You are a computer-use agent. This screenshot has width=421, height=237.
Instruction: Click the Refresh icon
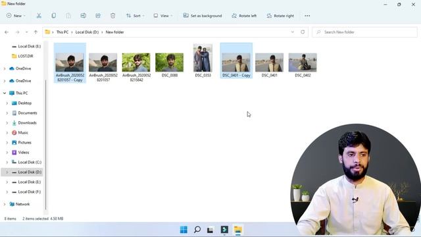[x=303, y=32]
